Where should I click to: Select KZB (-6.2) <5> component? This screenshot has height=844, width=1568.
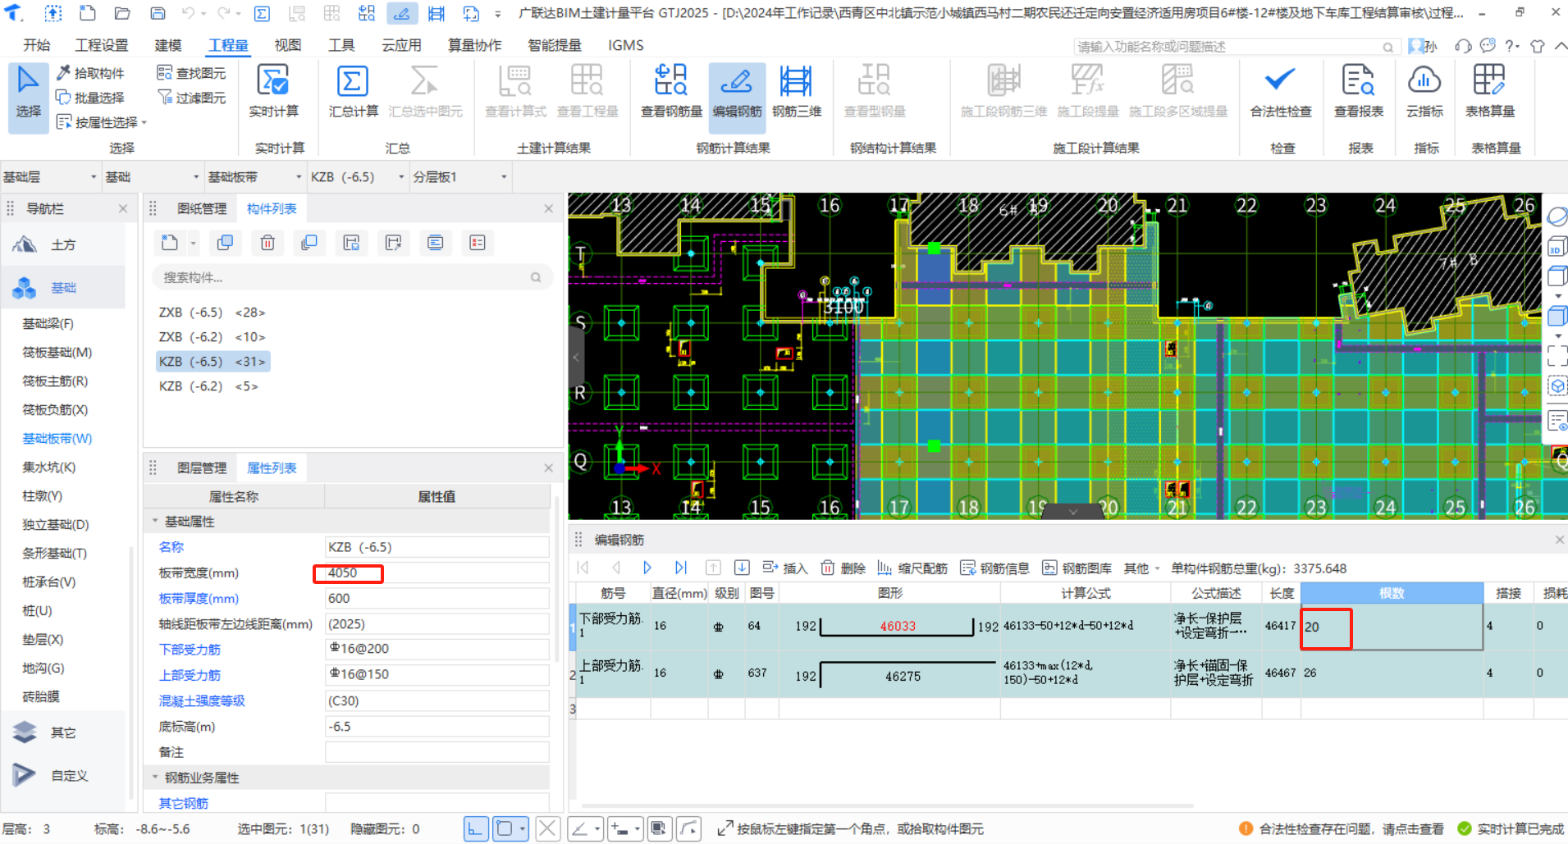click(208, 386)
